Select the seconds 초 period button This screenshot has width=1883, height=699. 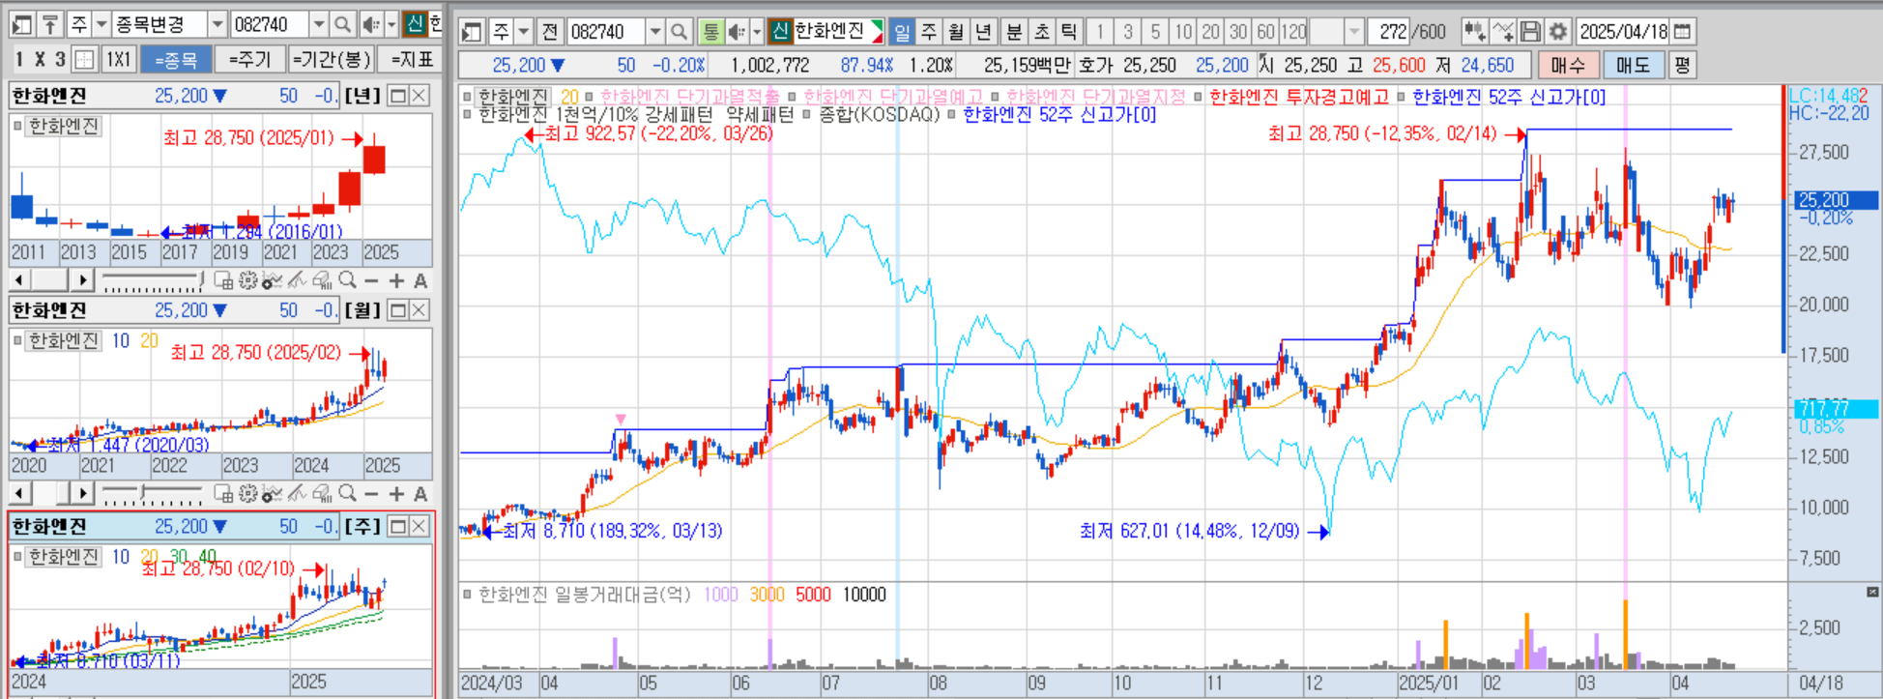pos(1041,32)
